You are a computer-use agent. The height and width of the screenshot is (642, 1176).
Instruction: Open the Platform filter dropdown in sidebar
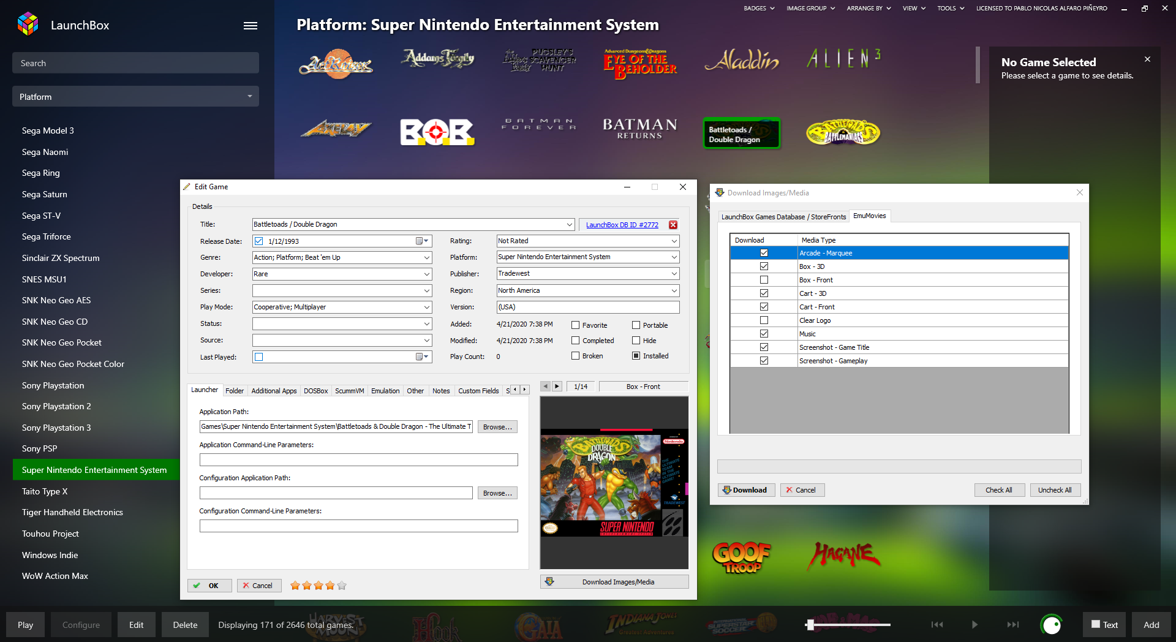click(135, 97)
